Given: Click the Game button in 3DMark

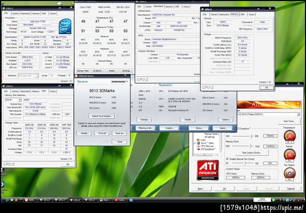Looking at the screenshot, I should coord(223,128).
